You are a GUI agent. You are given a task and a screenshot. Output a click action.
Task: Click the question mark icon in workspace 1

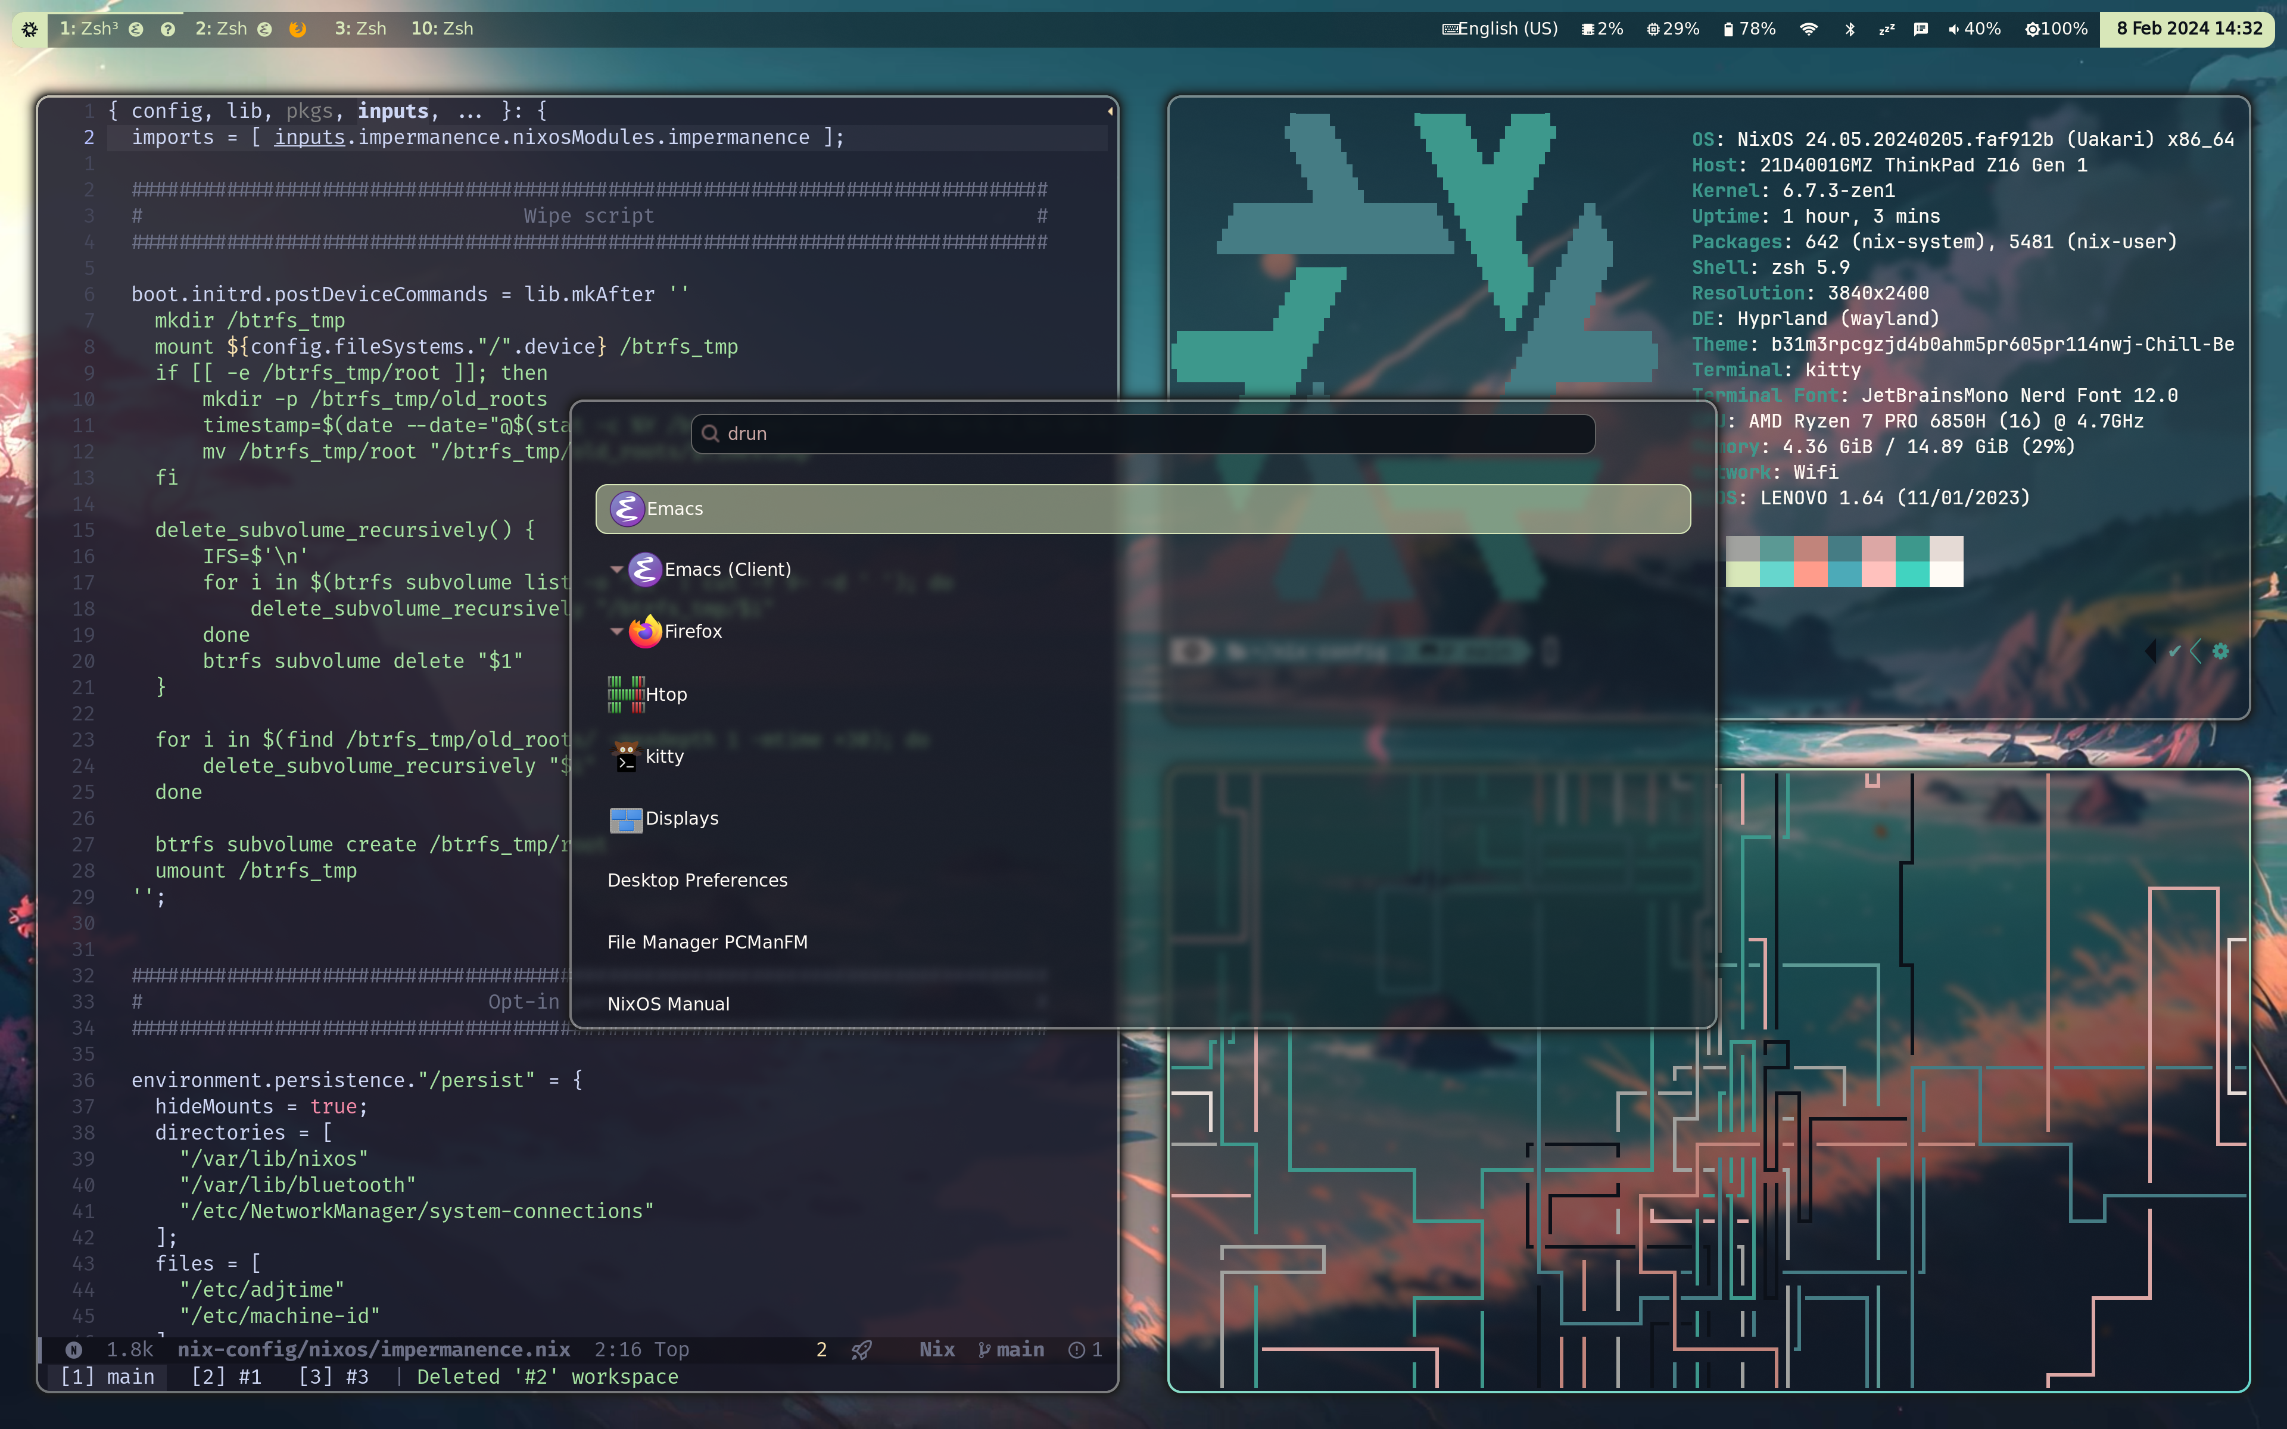tap(167, 29)
